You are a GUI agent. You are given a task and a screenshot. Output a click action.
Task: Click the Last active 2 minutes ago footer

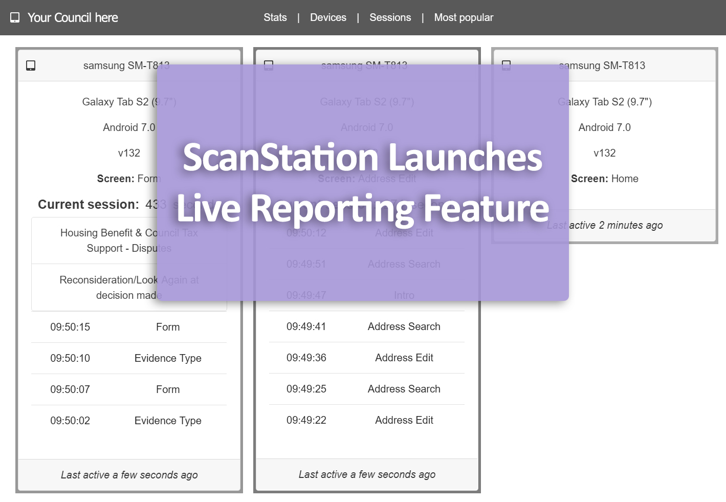coord(605,225)
